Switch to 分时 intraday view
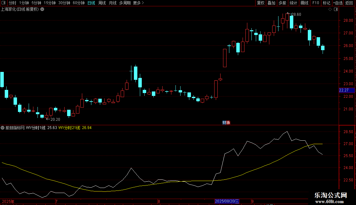356x205 pixels. click(13, 3)
